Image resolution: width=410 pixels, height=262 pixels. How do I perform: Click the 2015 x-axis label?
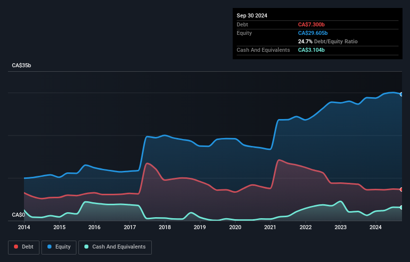pos(59,227)
